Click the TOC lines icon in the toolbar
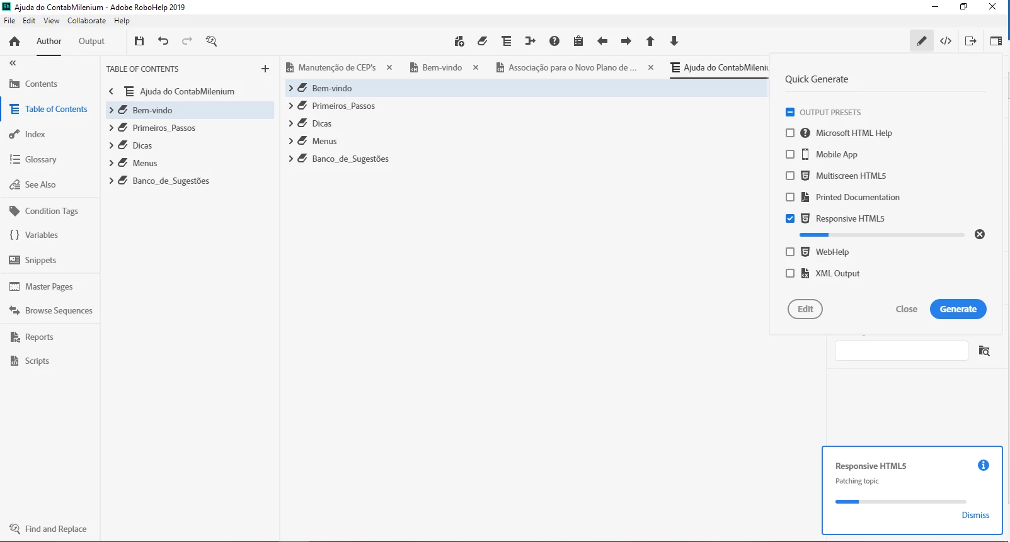1010x542 pixels. click(x=507, y=41)
